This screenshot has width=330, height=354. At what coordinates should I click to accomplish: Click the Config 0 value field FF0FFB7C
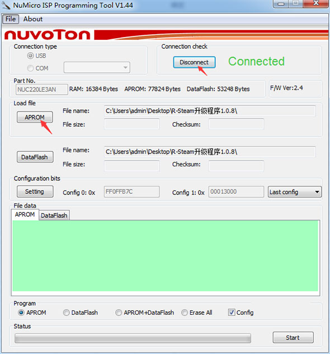[131, 192]
